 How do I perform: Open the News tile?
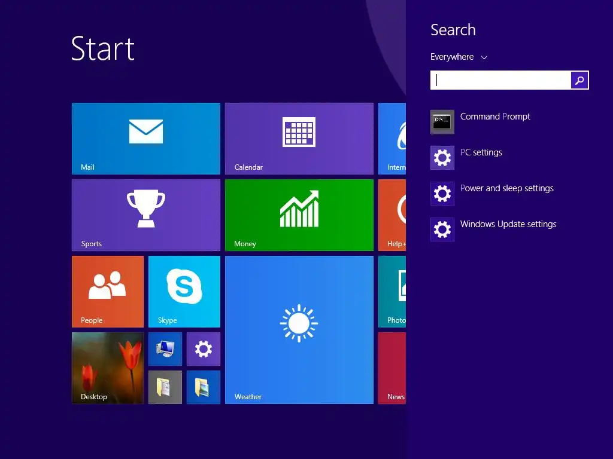(392, 368)
